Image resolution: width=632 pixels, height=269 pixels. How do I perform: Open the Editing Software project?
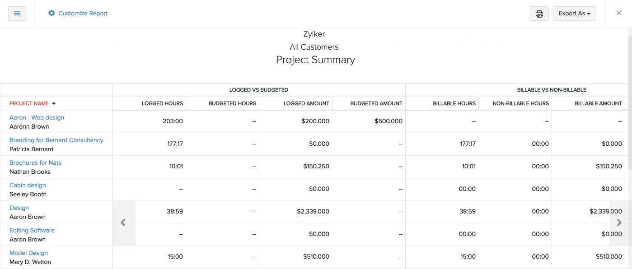[32, 230]
